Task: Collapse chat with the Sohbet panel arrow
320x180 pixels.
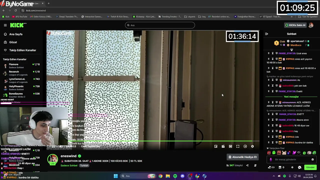Action: (x=266, y=34)
